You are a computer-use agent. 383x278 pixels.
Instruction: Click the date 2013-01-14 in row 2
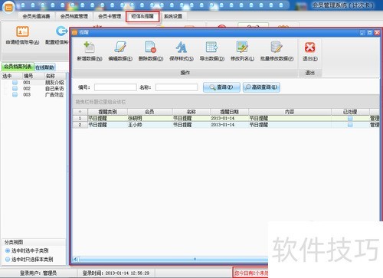tap(223, 125)
